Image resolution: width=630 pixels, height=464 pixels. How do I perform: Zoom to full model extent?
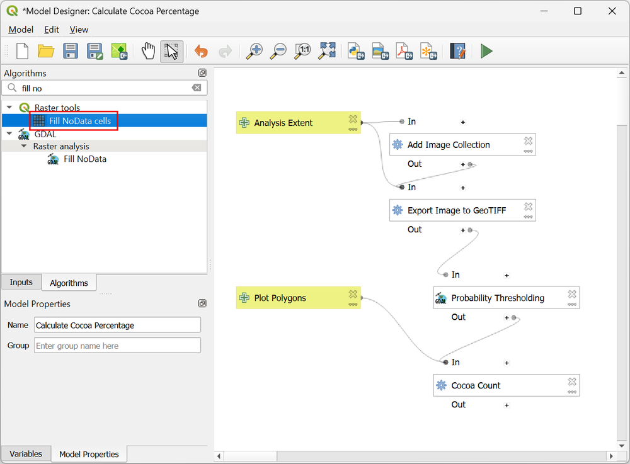(327, 52)
